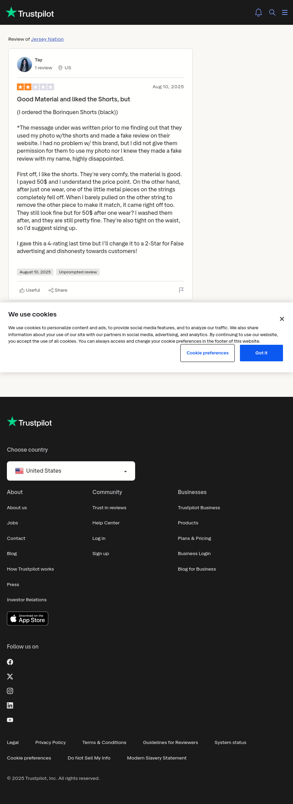This screenshot has width=293, height=804.
Task: Click the August 10, 2025 tag
Action: click(x=35, y=272)
